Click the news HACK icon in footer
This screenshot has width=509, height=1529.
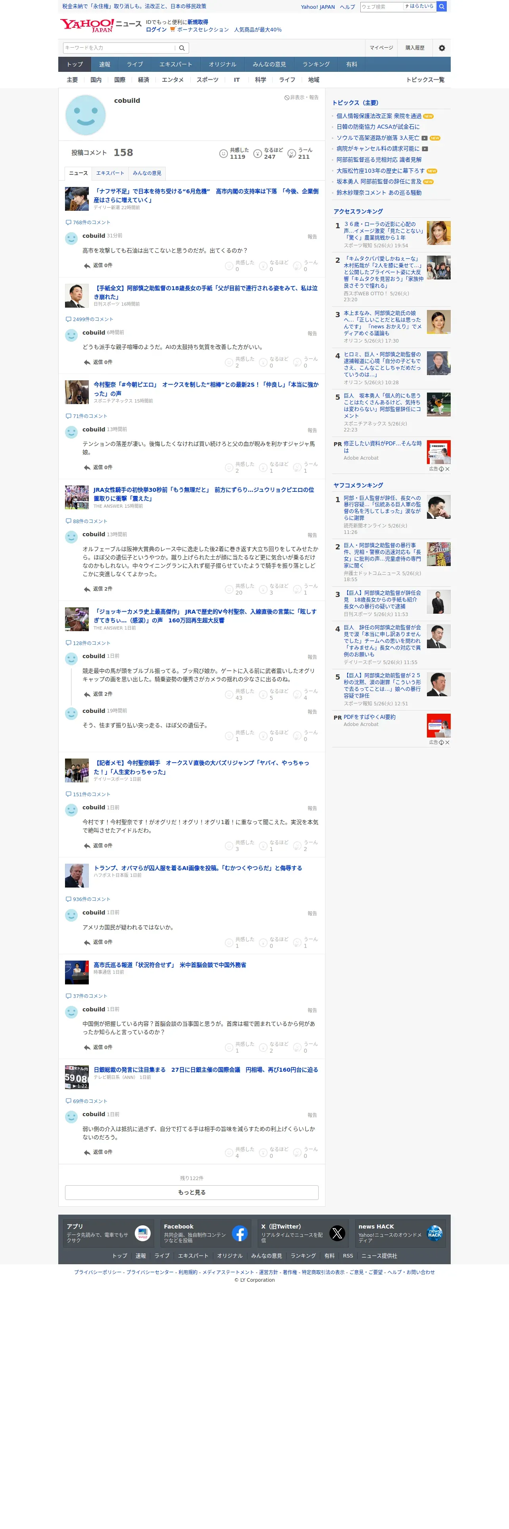click(435, 1233)
